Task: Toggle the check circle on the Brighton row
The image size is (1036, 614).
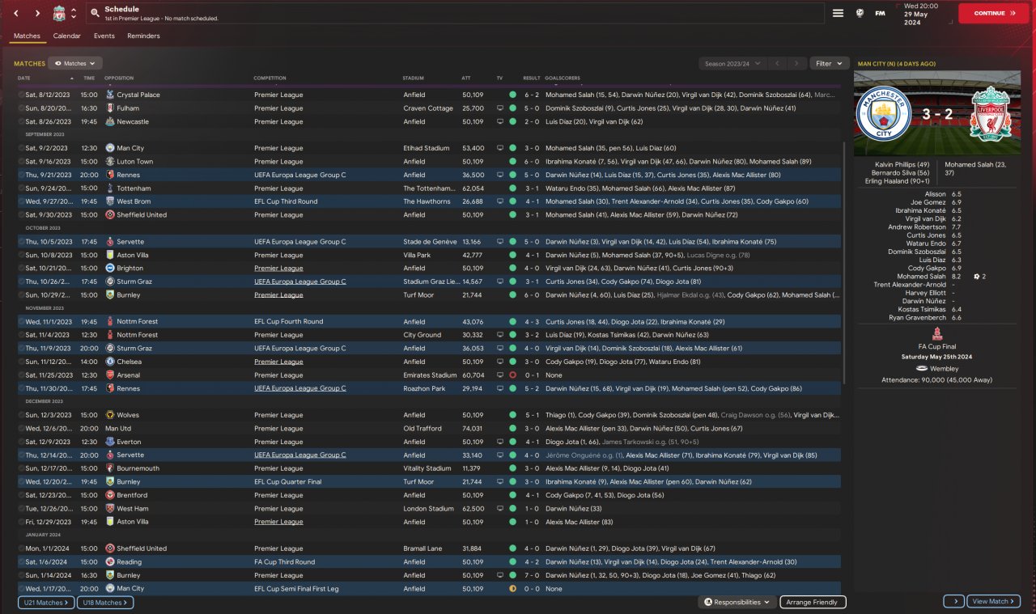Action: tap(22, 268)
